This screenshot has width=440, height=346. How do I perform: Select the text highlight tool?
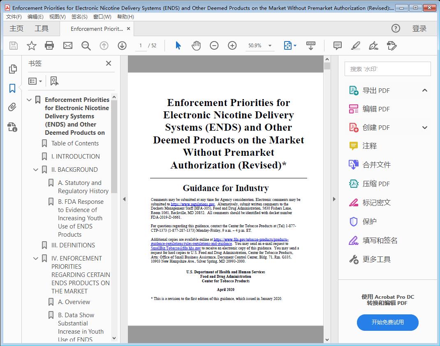click(x=355, y=45)
